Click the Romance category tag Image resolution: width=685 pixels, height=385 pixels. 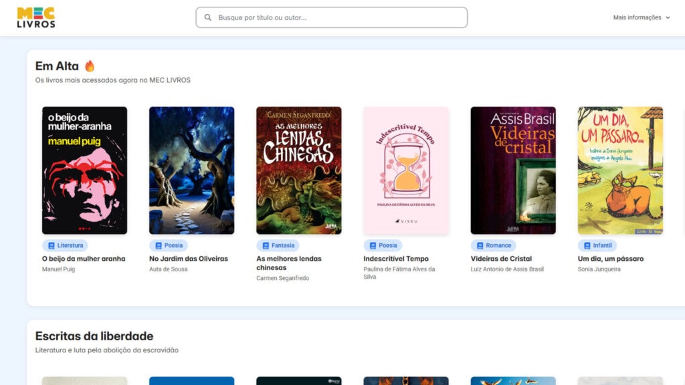(493, 245)
